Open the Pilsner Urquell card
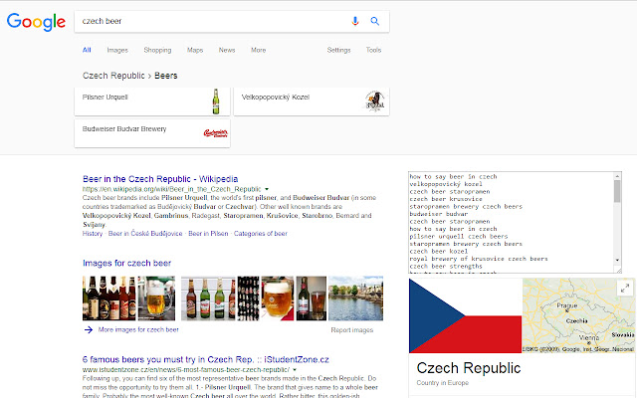The image size is (637, 398). tap(152, 101)
